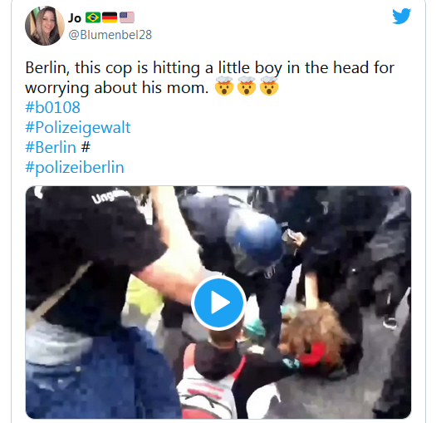This screenshot has height=423, width=436.
Task: Click the display name Jo
Action: (75, 18)
